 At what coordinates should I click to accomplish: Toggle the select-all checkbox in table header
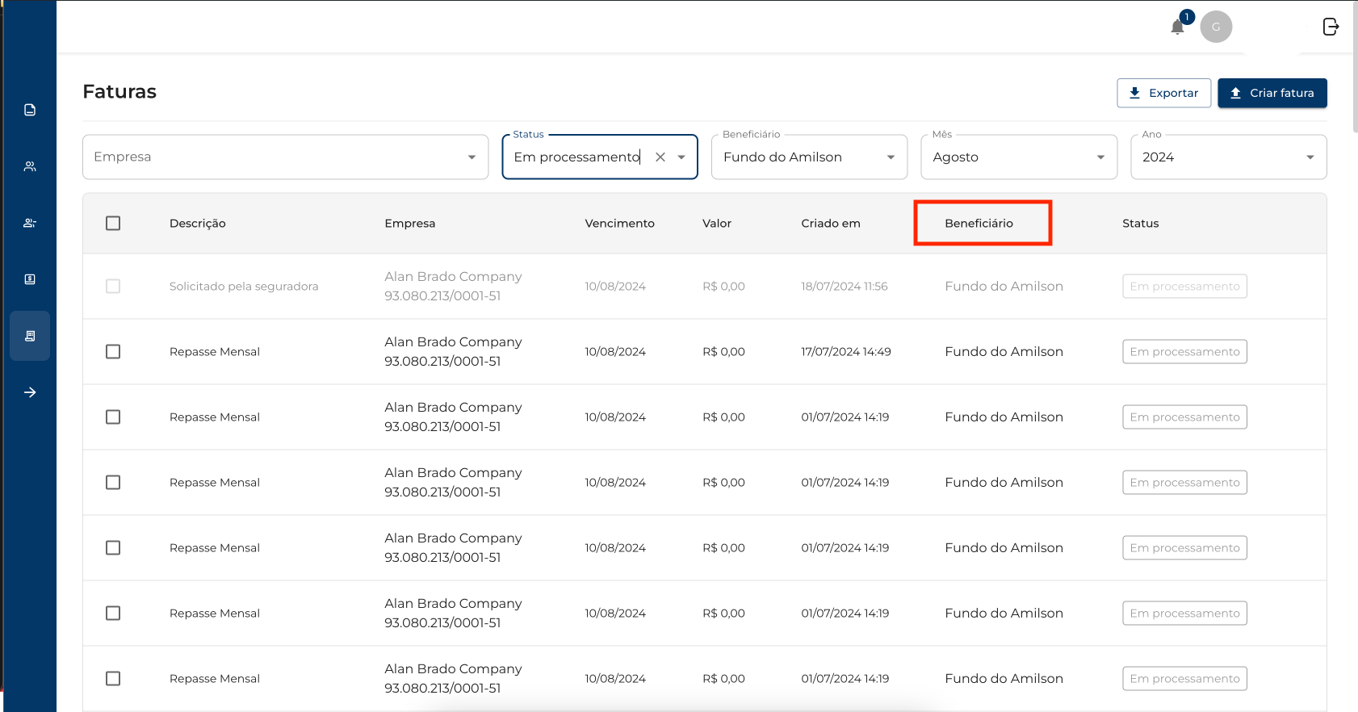113,224
